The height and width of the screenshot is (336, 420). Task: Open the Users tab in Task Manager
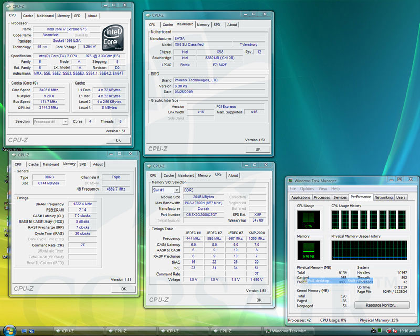(401, 197)
